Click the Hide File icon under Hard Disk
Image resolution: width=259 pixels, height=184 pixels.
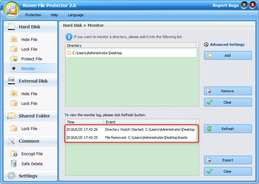coord(14,39)
